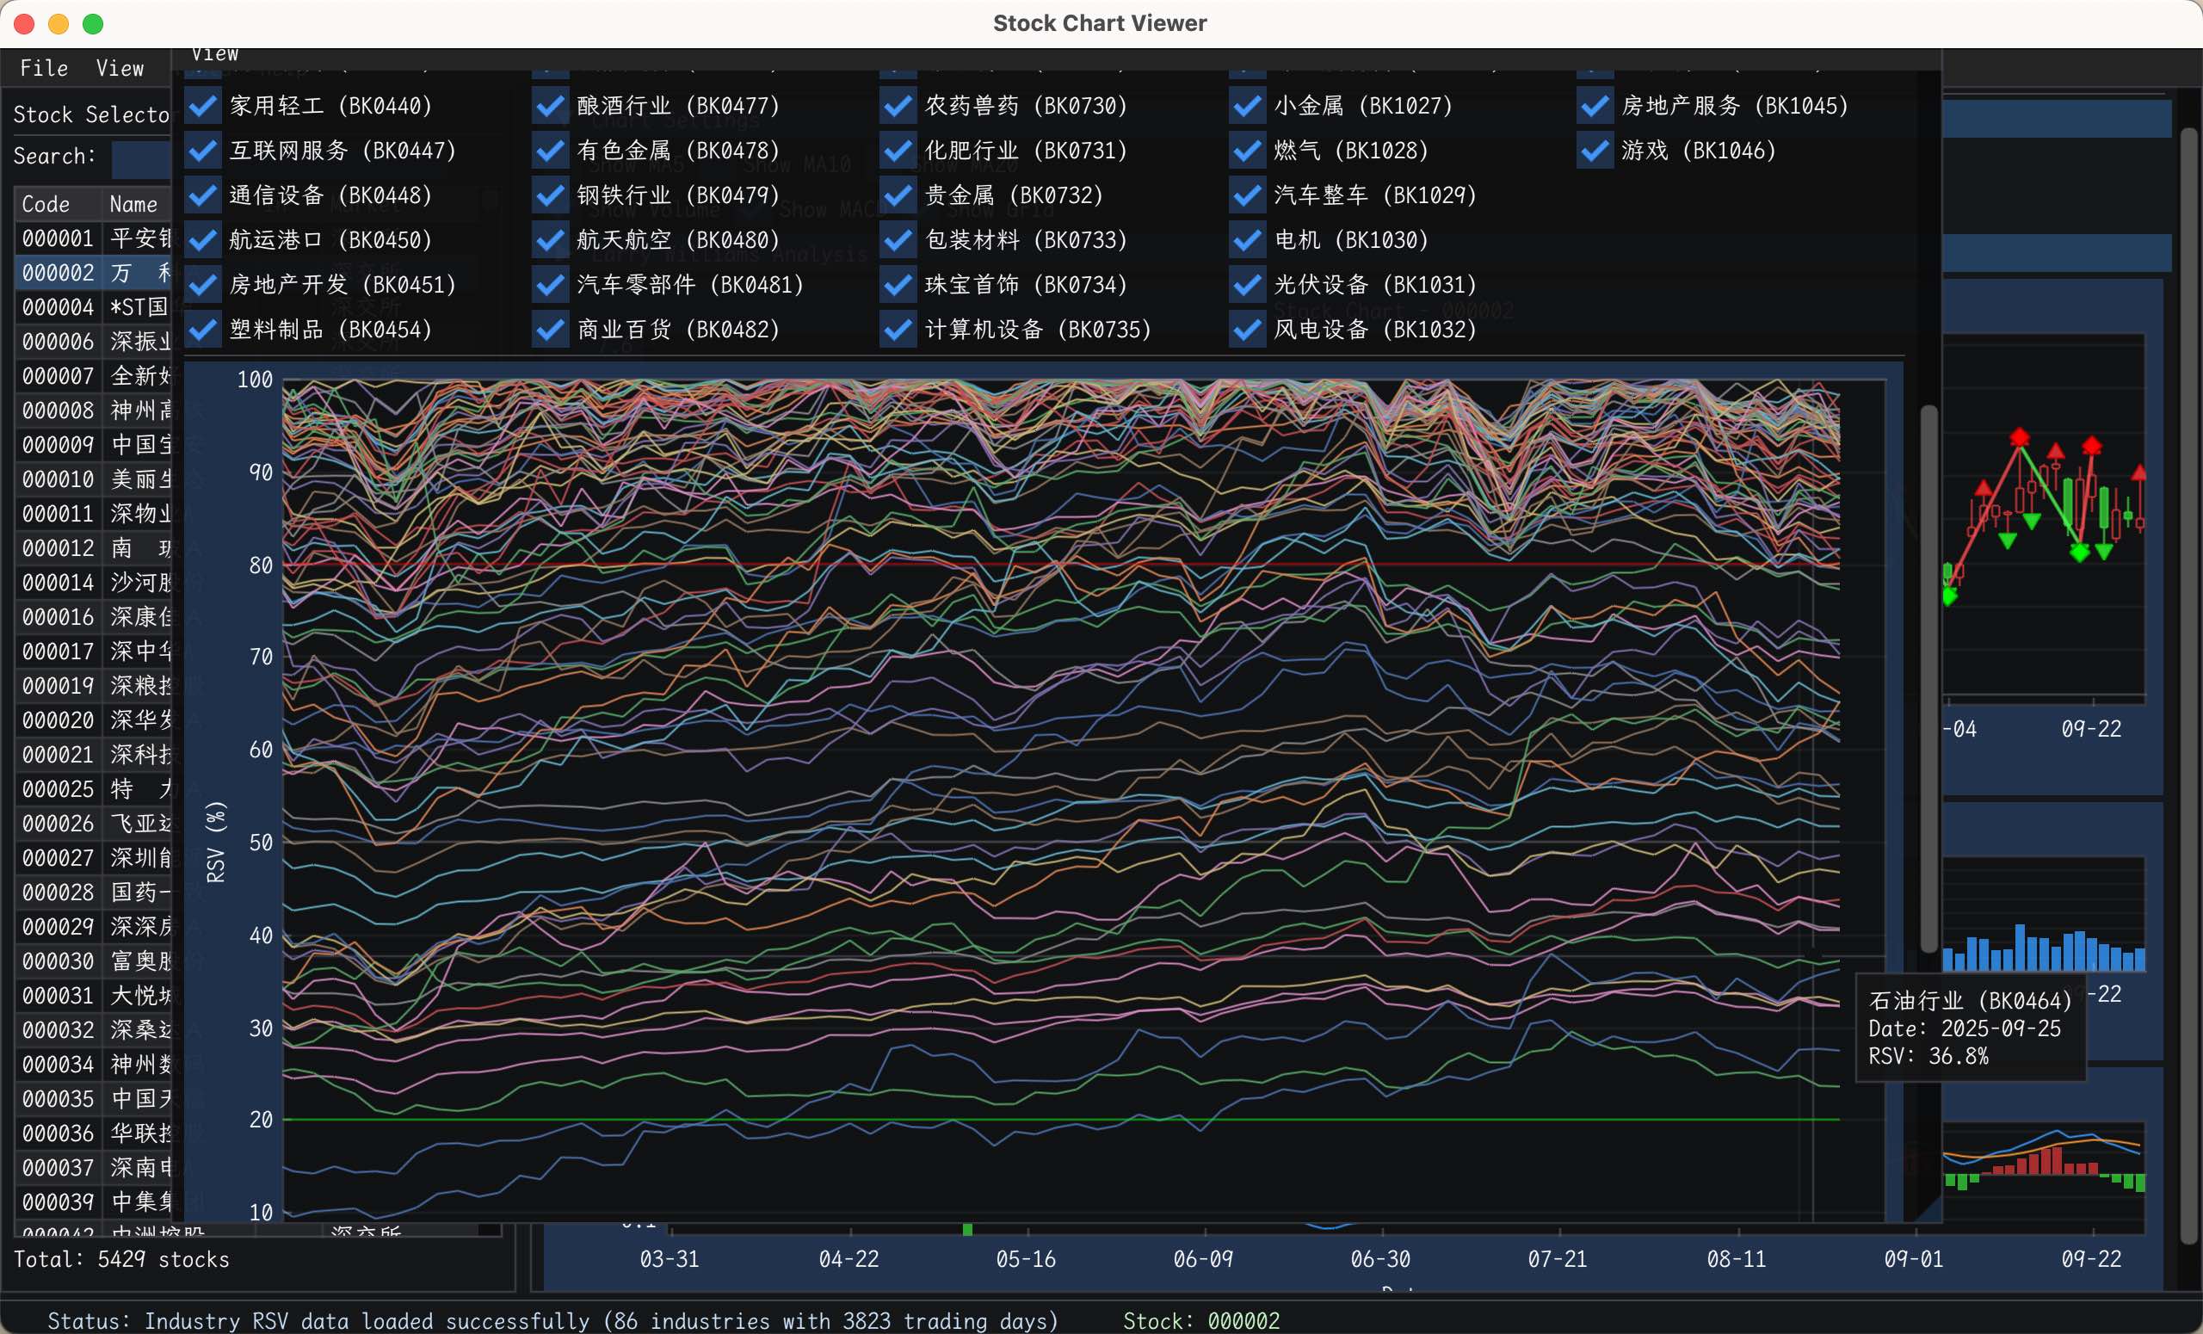The height and width of the screenshot is (1334, 2203).
Task: Uncheck the 通信设备 (BK0448) checkbox
Action: click(x=203, y=195)
